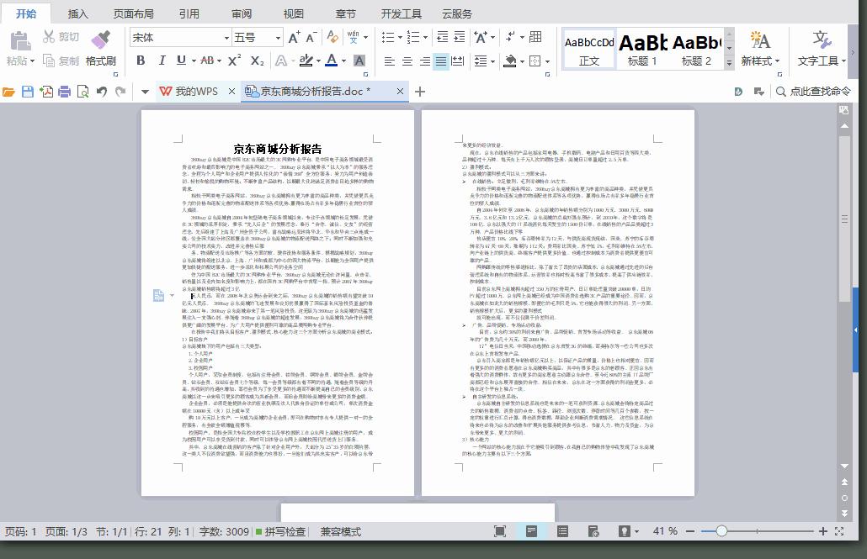Add a new document tab with plus

[x=420, y=91]
